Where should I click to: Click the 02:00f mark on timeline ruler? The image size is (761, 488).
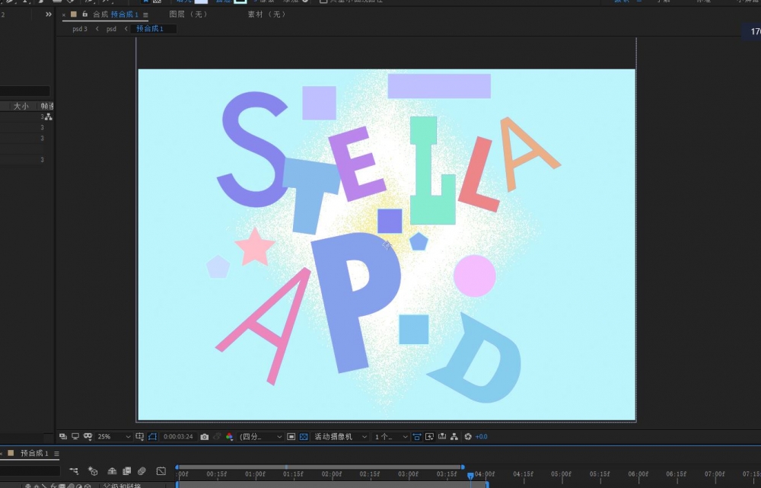332,474
